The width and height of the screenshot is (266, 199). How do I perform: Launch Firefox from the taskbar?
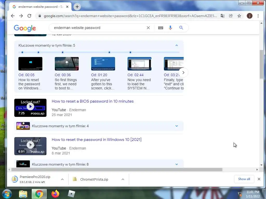[55, 194]
